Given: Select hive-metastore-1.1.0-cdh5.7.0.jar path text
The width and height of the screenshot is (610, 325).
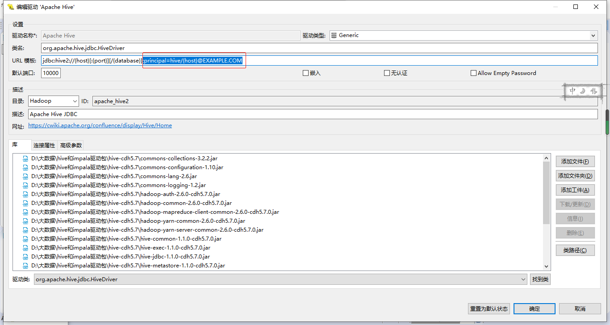Looking at the screenshot, I should (x=128, y=266).
